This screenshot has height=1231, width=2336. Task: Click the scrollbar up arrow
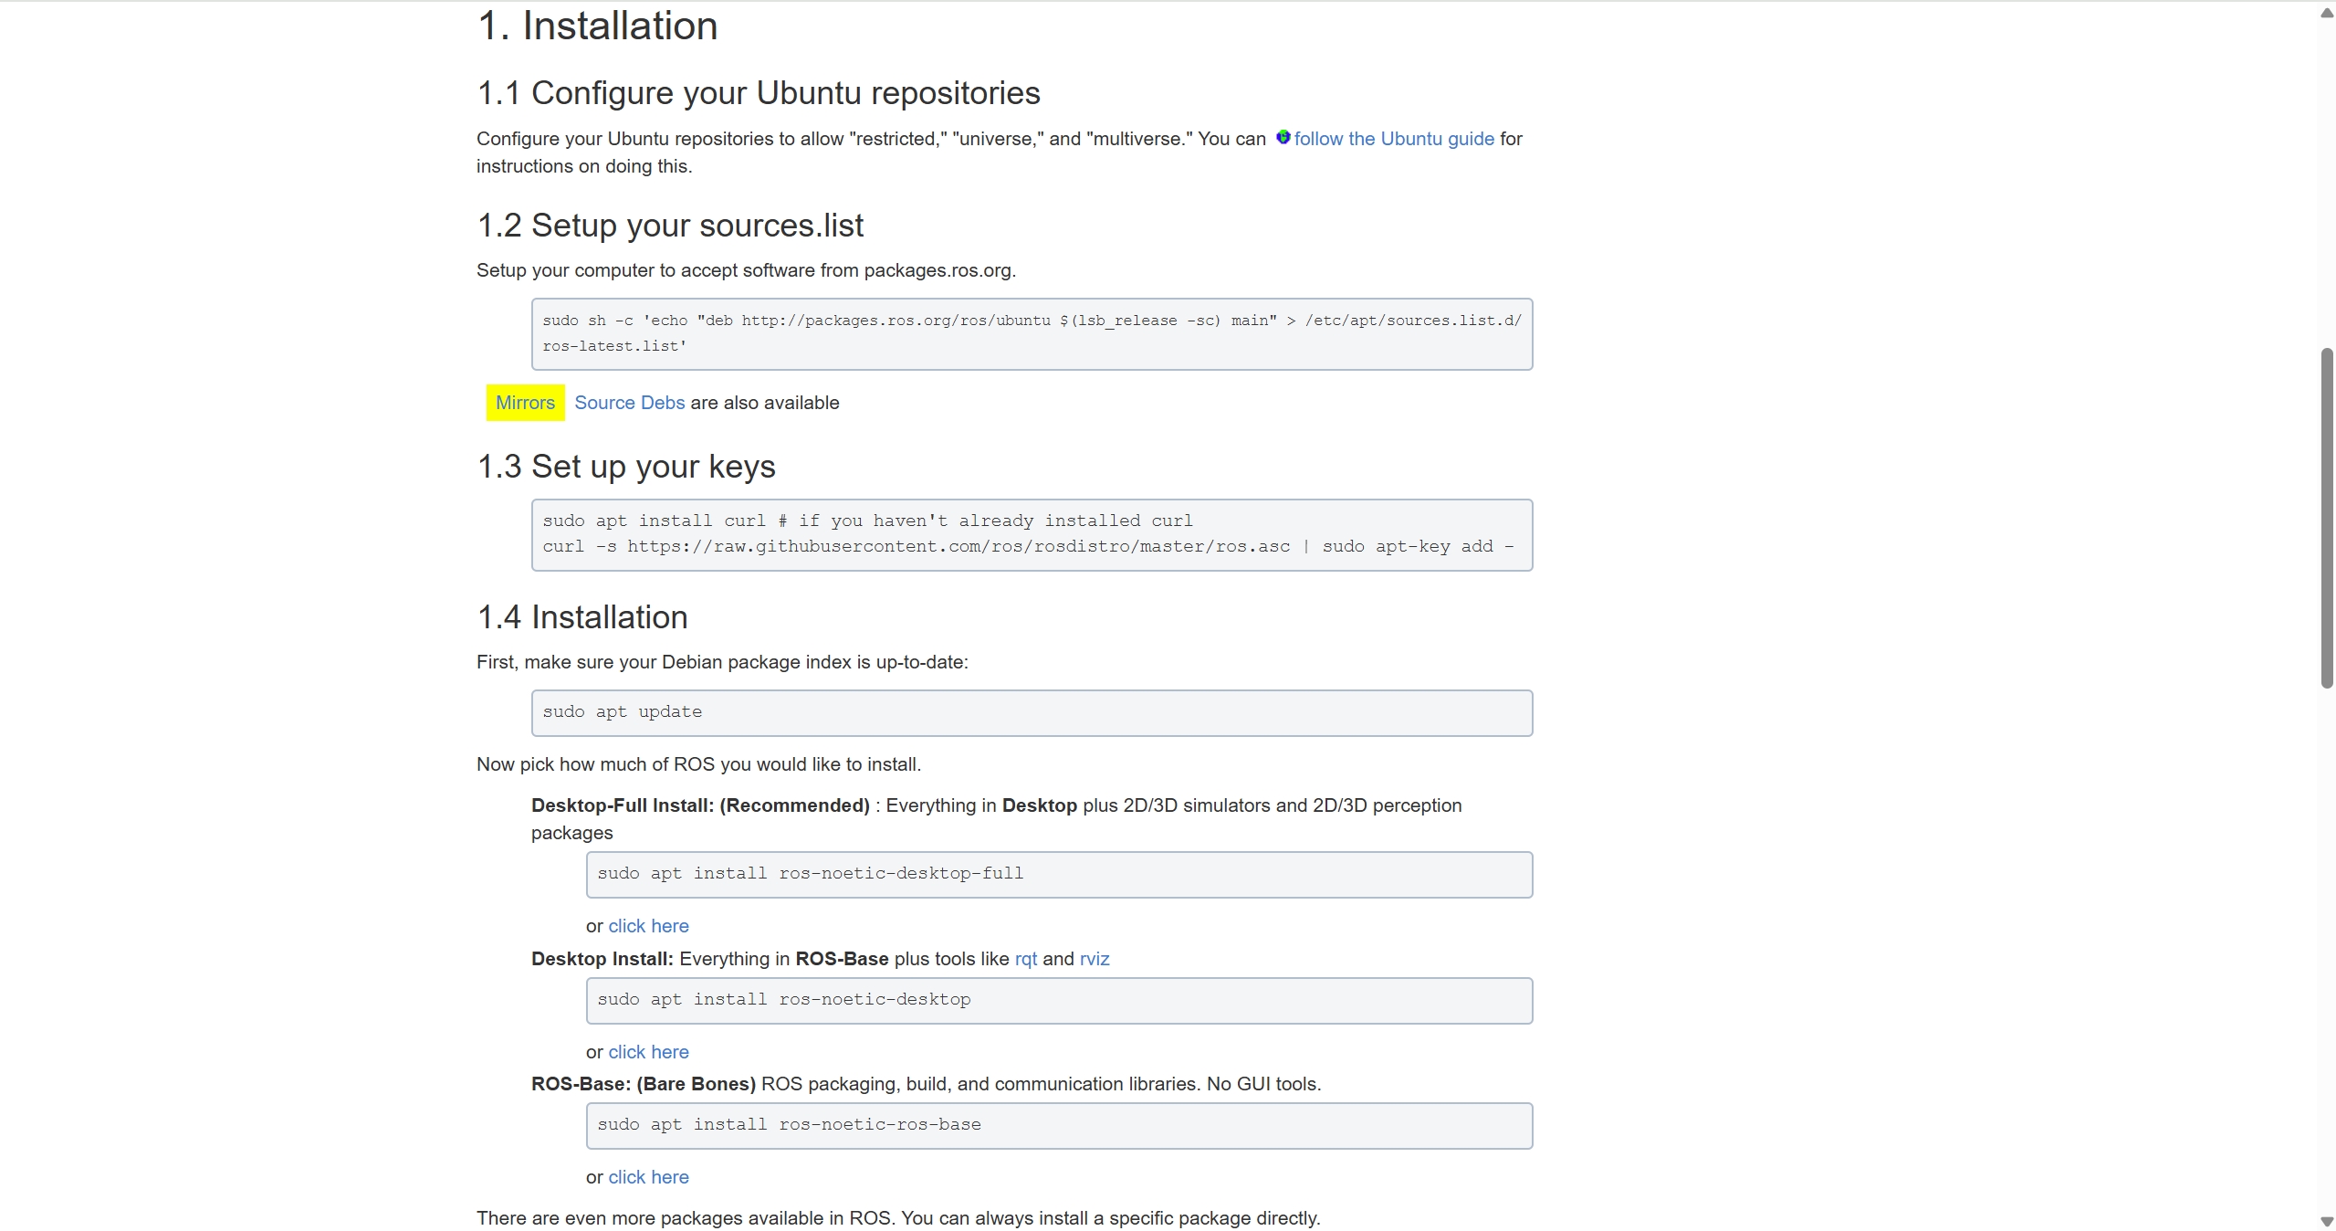click(x=2327, y=13)
